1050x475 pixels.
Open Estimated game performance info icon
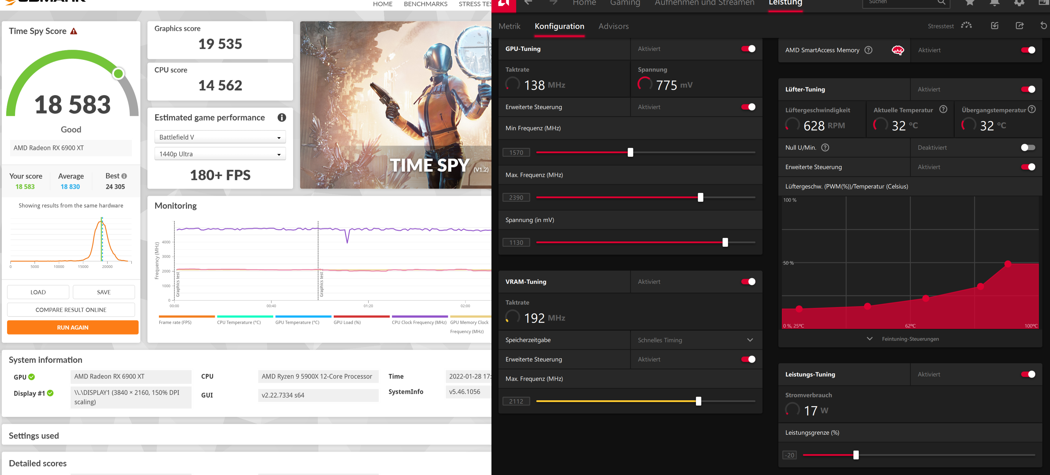[282, 118]
